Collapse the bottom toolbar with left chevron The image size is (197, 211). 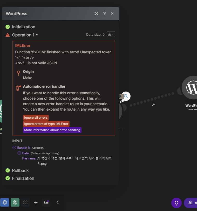pos(58,202)
